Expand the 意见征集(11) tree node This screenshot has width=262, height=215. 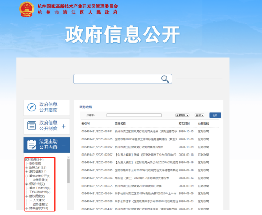27,171
